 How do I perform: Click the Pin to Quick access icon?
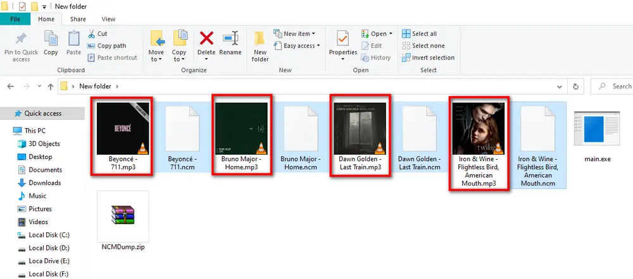(21, 39)
